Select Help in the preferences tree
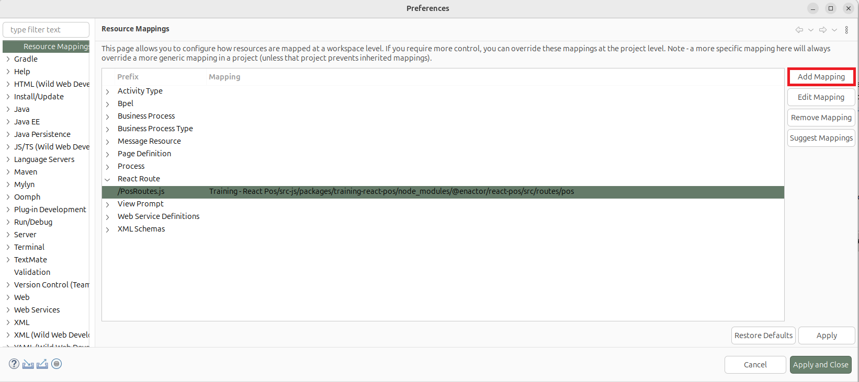This screenshot has height=382, width=859. click(x=22, y=72)
